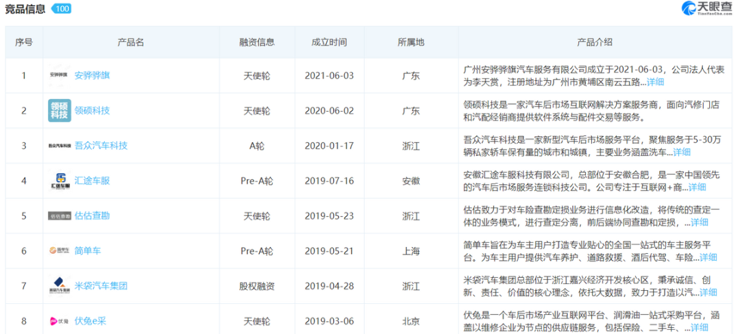Click the 产品介绍 column header
The height and width of the screenshot is (334, 740).
pyautogui.click(x=595, y=42)
